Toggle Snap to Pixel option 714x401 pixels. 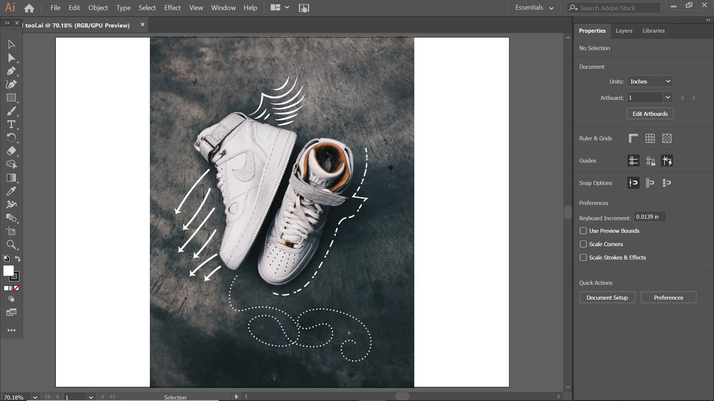[667, 183]
